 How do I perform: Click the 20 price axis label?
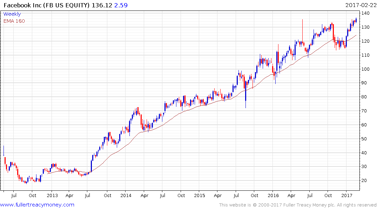[x=364, y=181]
